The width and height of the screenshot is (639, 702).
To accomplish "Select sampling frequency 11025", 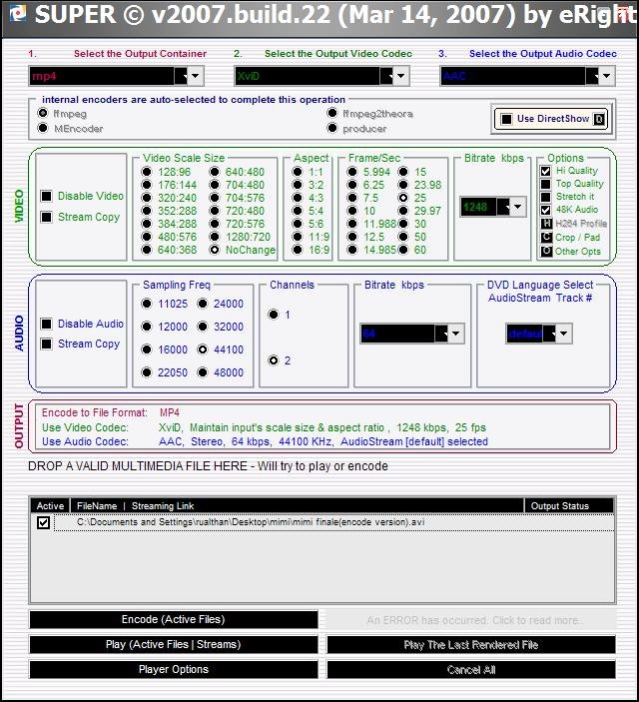I will pos(147,304).
